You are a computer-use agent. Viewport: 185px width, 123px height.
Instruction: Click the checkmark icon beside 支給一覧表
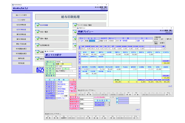pyautogui.click(x=38, y=32)
